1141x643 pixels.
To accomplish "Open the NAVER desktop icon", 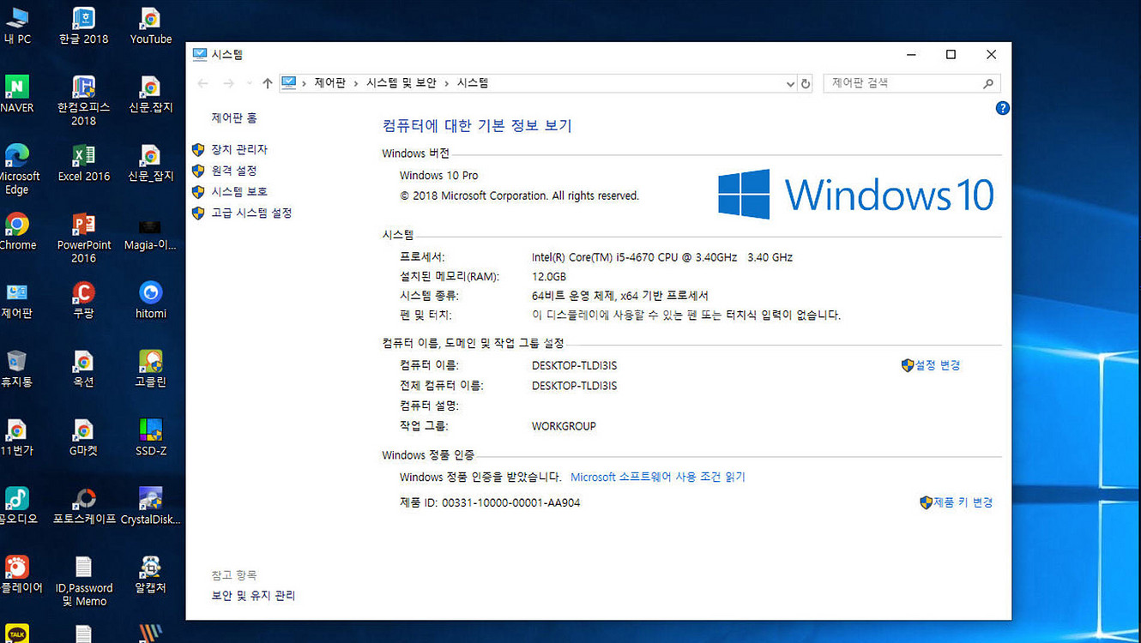I will [17, 93].
